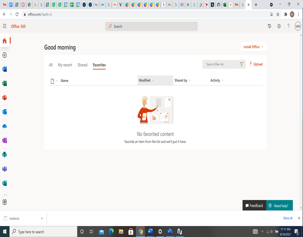Switch to the My recent tab
This screenshot has height=237, width=303.
click(x=65, y=65)
